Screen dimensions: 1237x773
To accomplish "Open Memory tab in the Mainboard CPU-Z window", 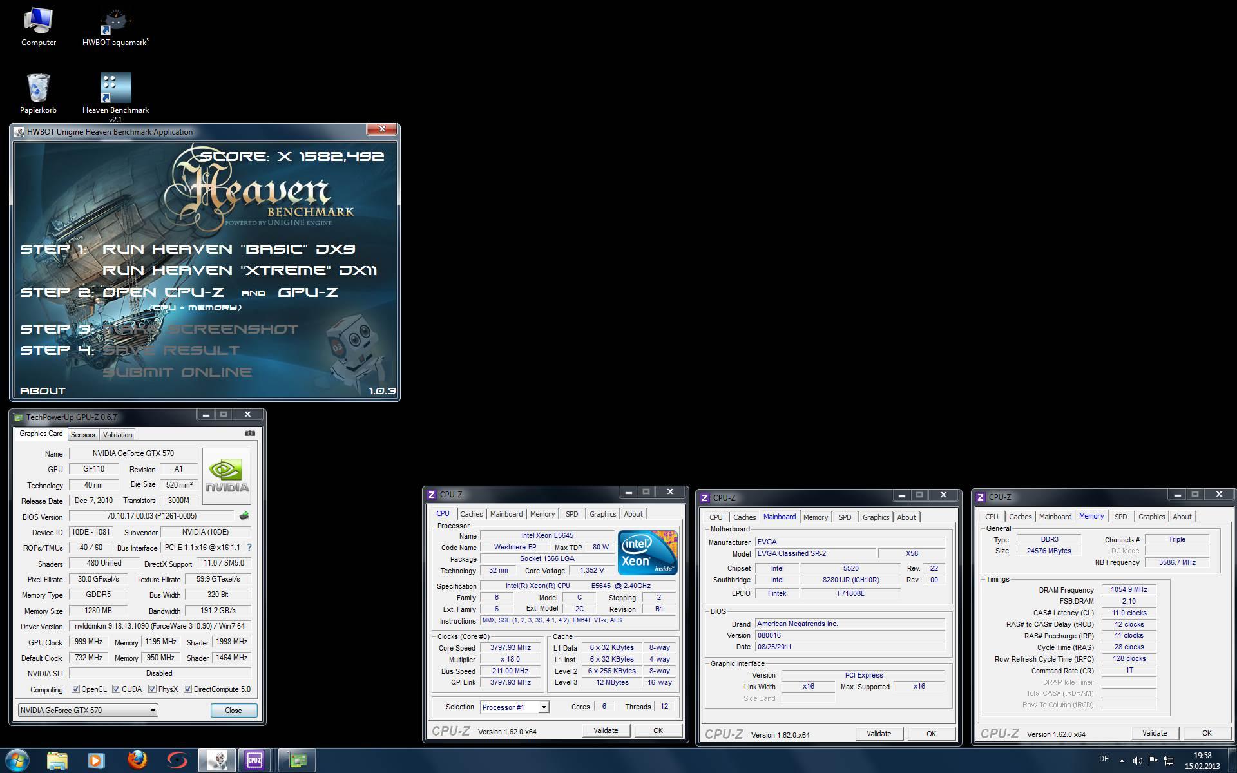I will (816, 517).
